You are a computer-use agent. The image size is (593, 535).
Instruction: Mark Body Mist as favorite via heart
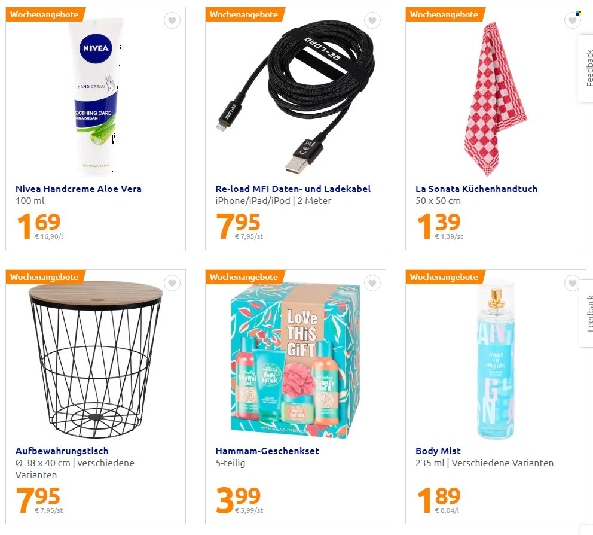[x=572, y=283]
